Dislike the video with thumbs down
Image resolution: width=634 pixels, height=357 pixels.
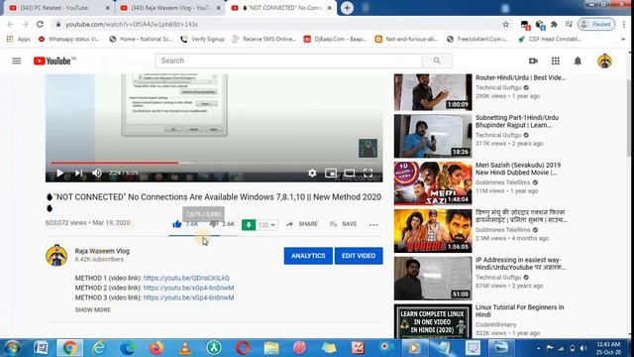(214, 224)
